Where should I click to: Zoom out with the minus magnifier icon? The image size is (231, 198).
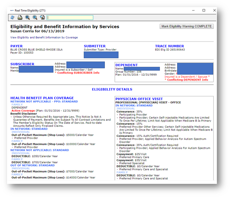point(35,18)
